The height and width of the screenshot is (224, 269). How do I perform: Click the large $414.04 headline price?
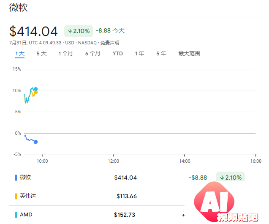click(33, 31)
